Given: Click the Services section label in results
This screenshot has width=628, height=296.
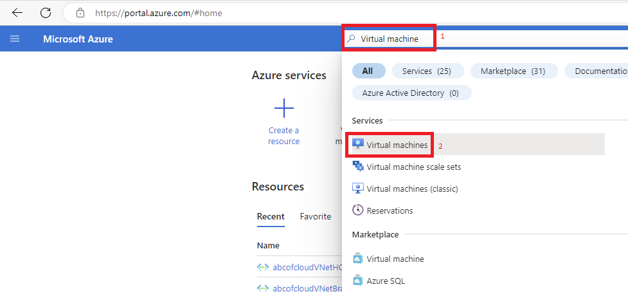Looking at the screenshot, I should pos(367,120).
